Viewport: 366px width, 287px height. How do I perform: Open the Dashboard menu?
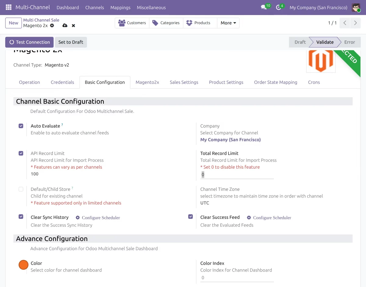(x=68, y=7)
